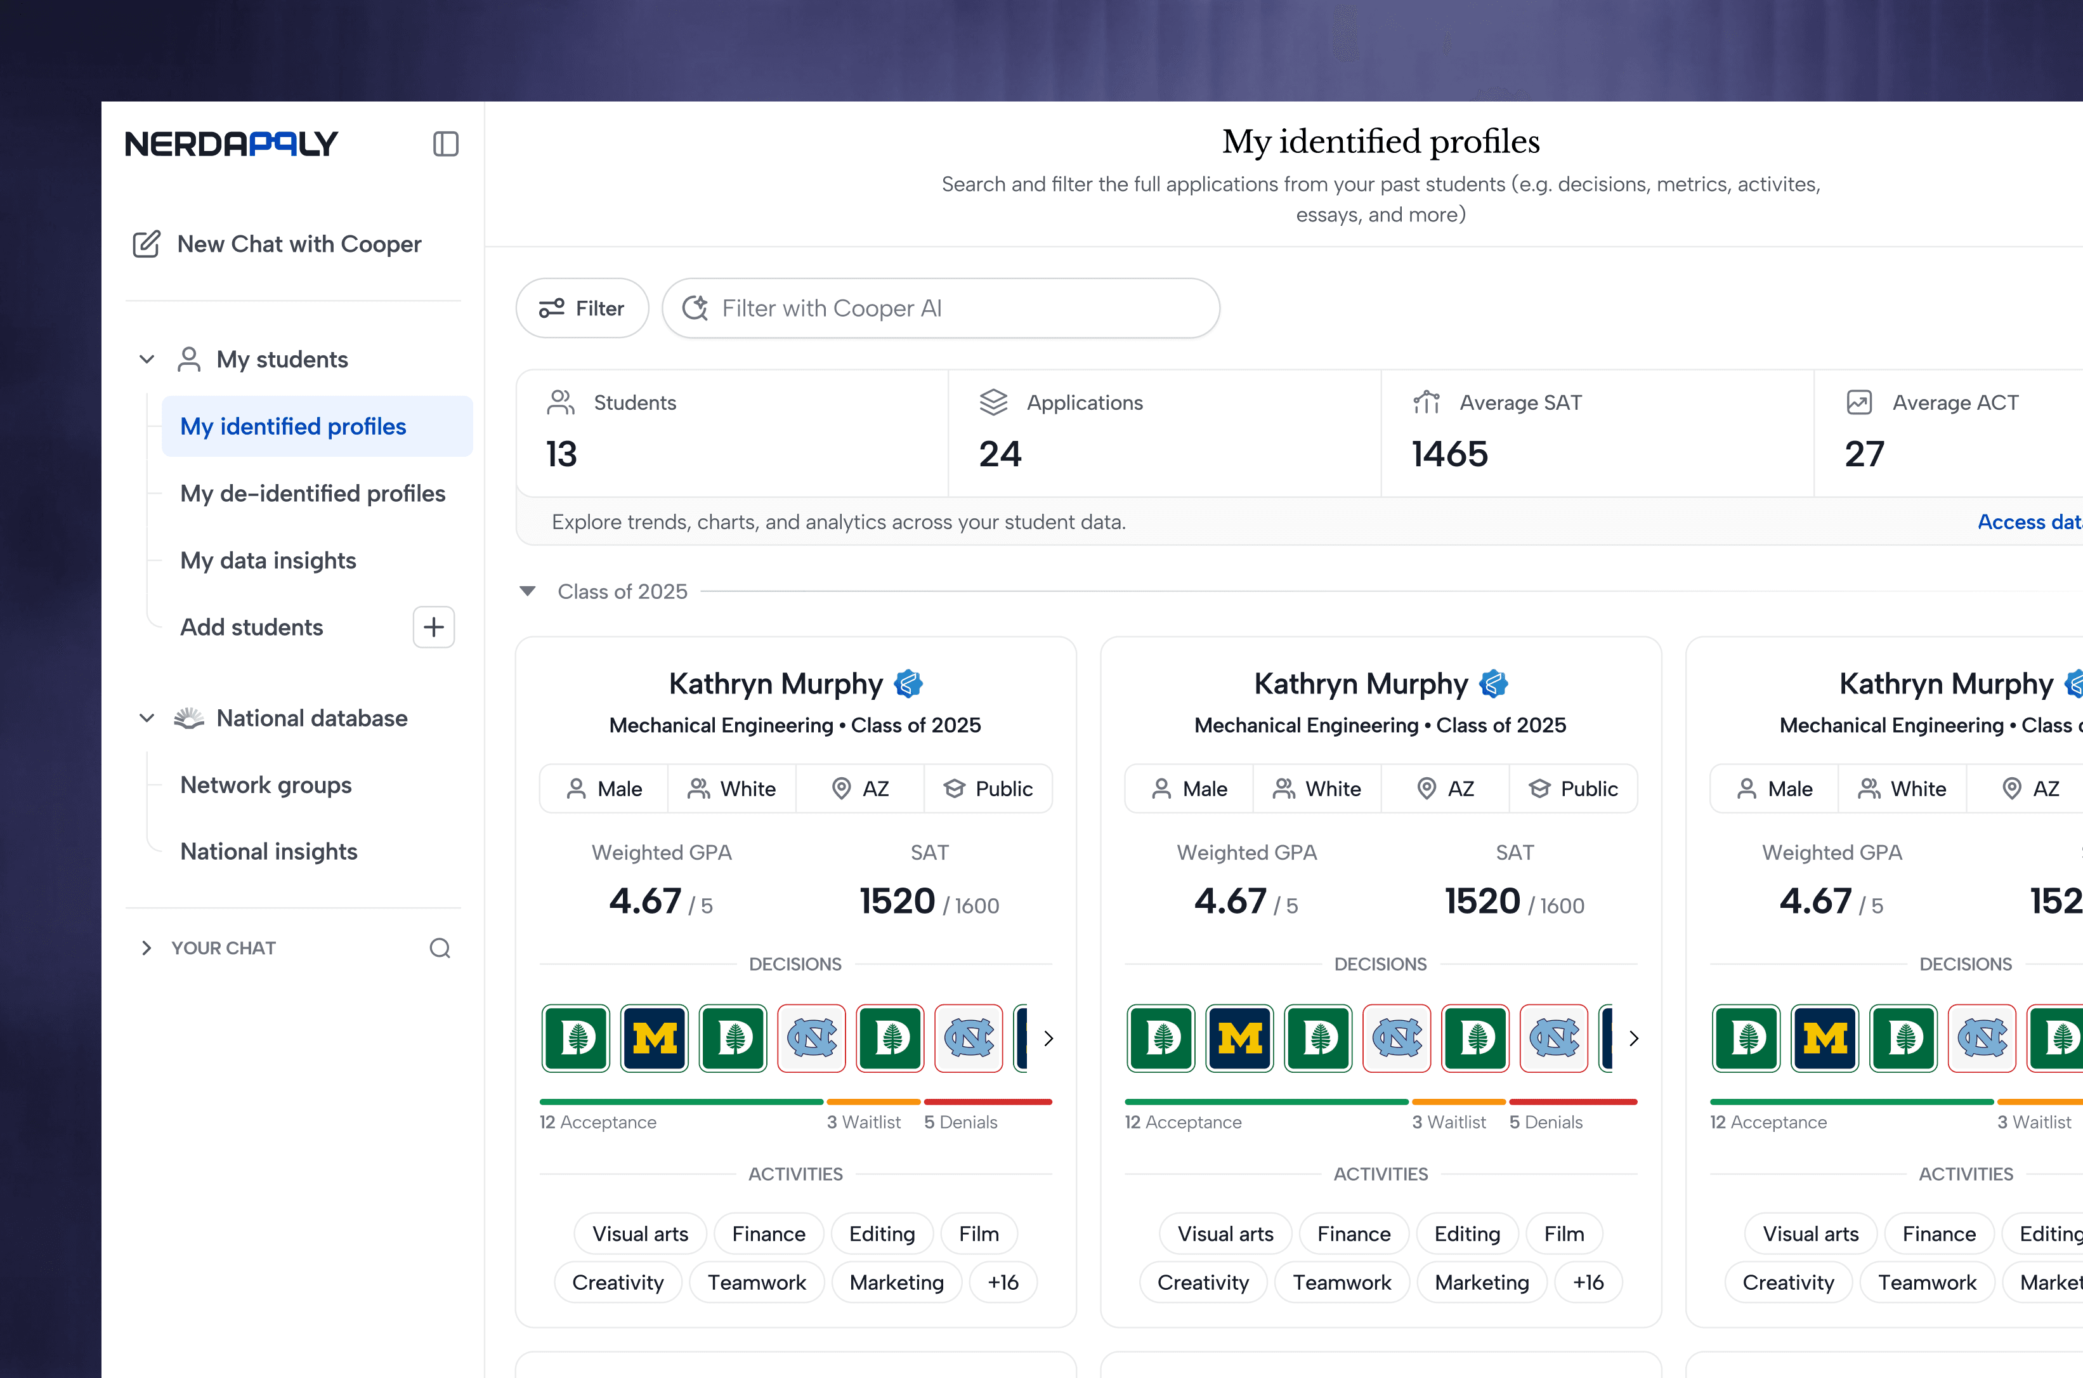Collapse the My students section
The height and width of the screenshot is (1378, 2083).
(x=147, y=360)
